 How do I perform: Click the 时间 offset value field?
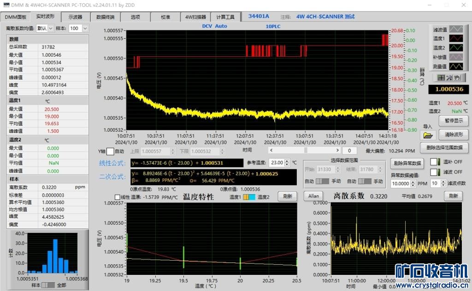349,151
